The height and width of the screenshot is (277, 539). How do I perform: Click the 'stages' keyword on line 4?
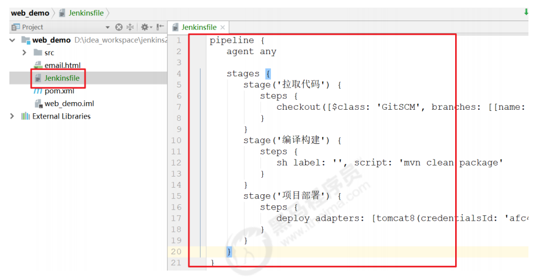(243, 73)
